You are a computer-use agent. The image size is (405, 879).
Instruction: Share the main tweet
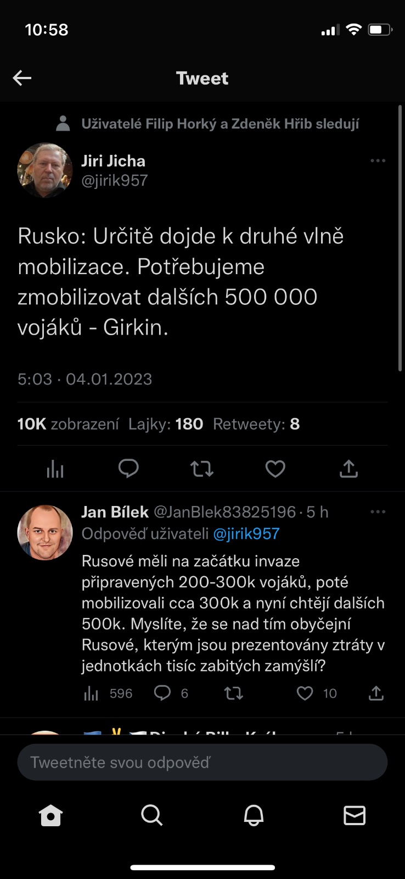348,469
